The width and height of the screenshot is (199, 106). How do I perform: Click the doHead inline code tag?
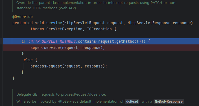[x=132, y=102]
